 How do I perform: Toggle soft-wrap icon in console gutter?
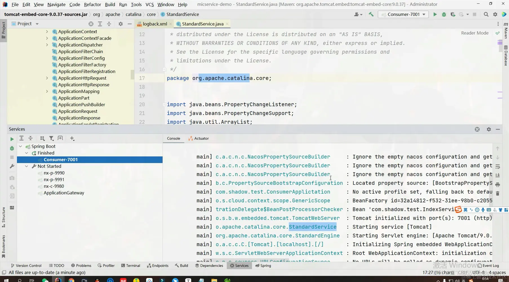click(497, 166)
